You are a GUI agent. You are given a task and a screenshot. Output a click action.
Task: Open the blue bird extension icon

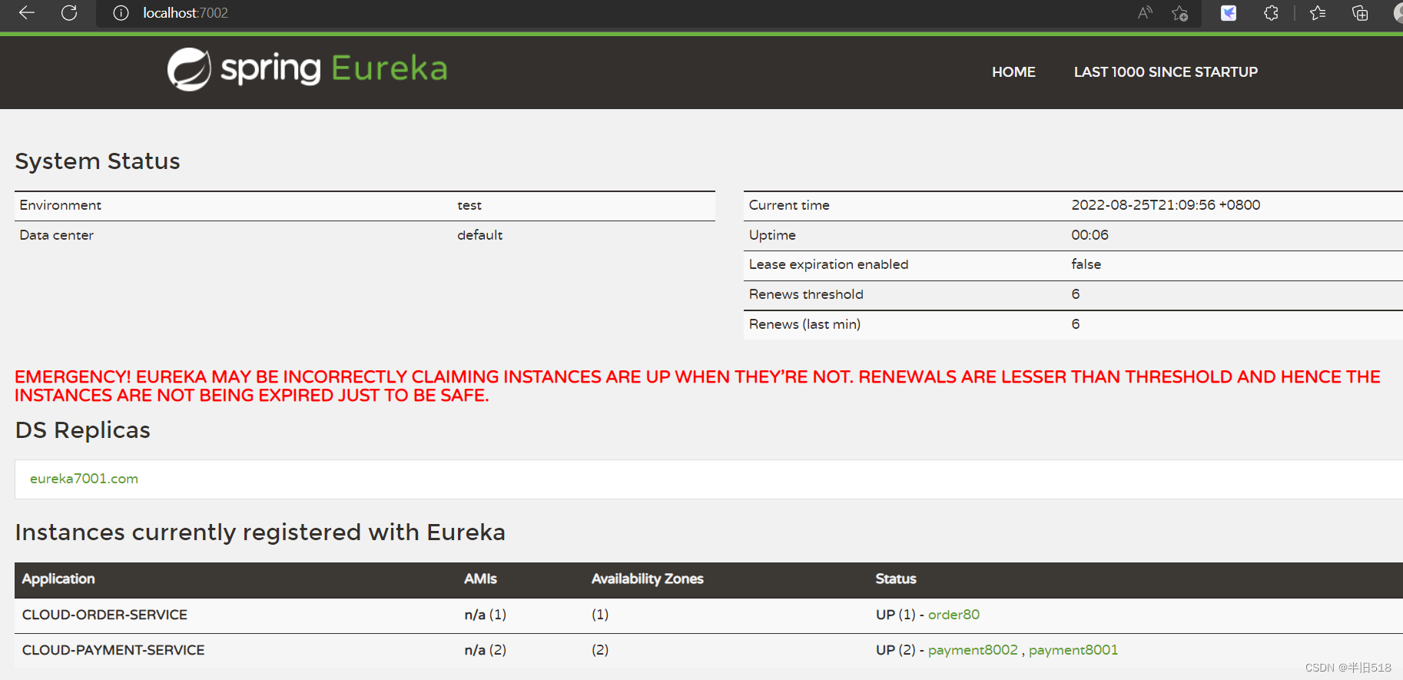click(1229, 13)
